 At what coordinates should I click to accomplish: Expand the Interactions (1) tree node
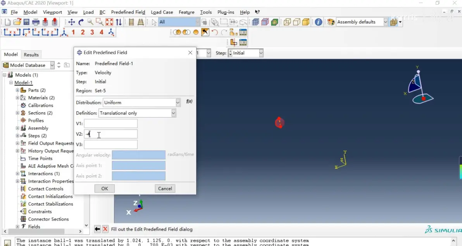(x=17, y=174)
